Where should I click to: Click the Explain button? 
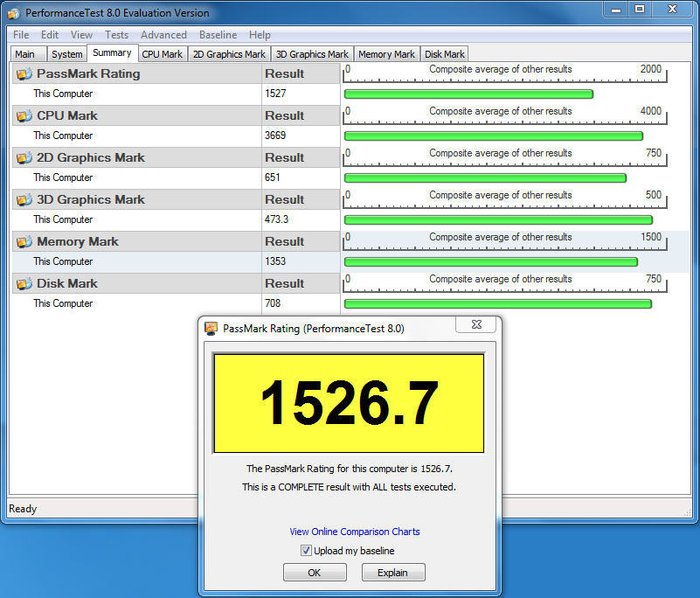[x=393, y=573]
